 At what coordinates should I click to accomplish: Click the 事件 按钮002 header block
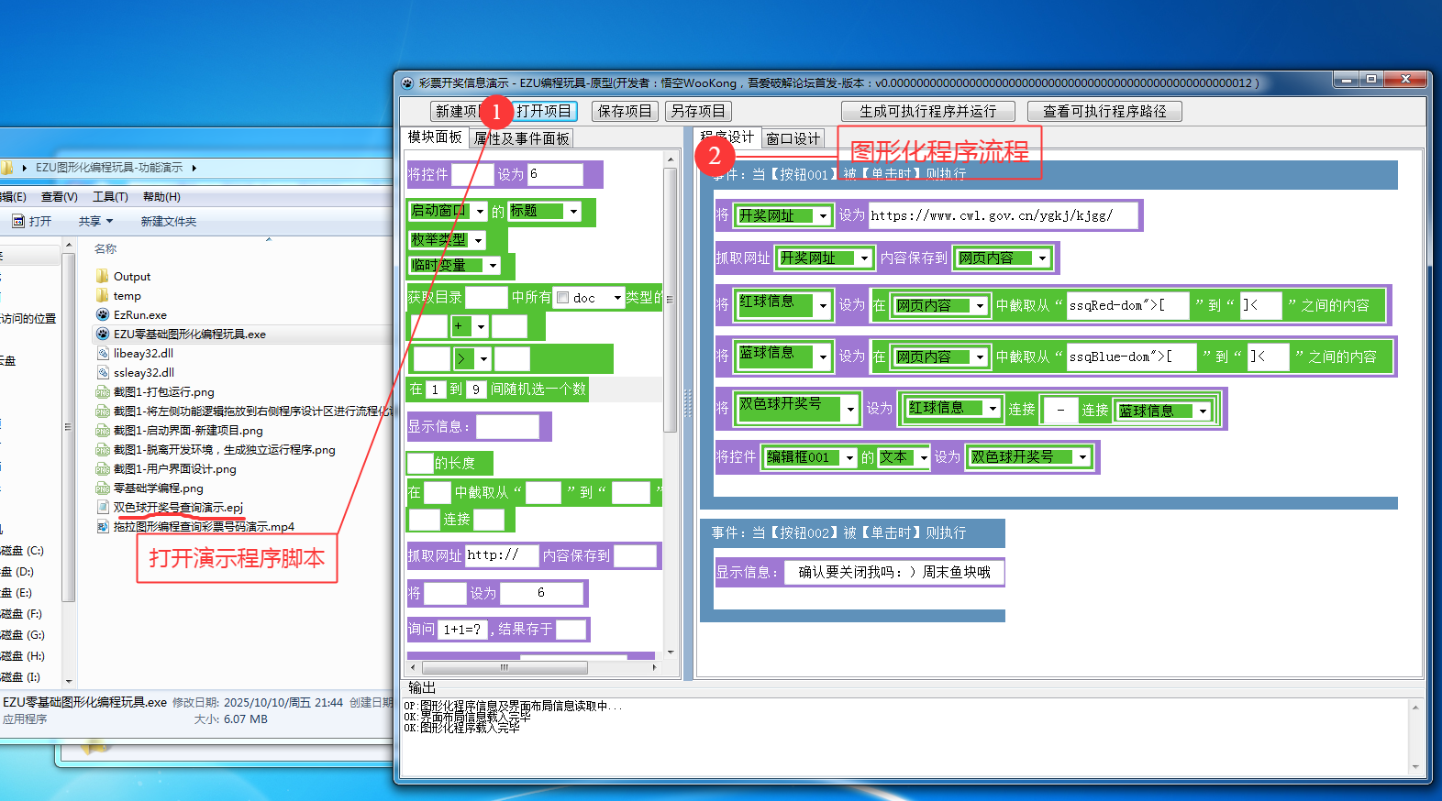pyautogui.click(x=852, y=532)
